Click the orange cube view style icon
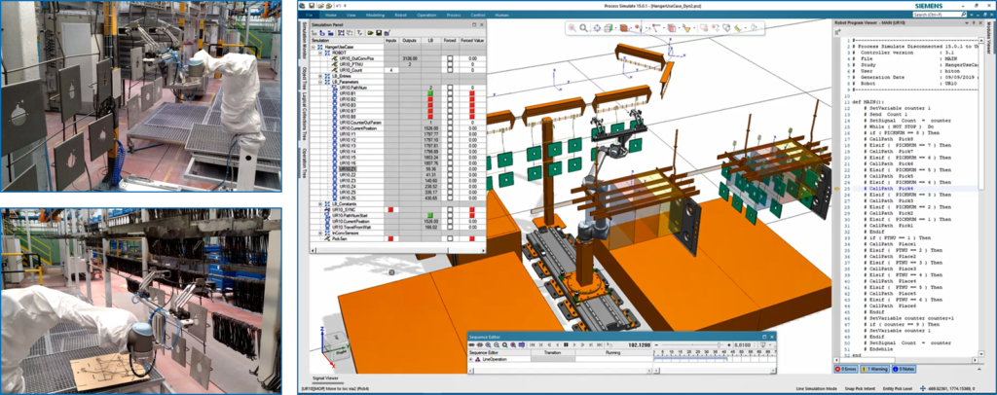This screenshot has width=997, height=395. (624, 28)
